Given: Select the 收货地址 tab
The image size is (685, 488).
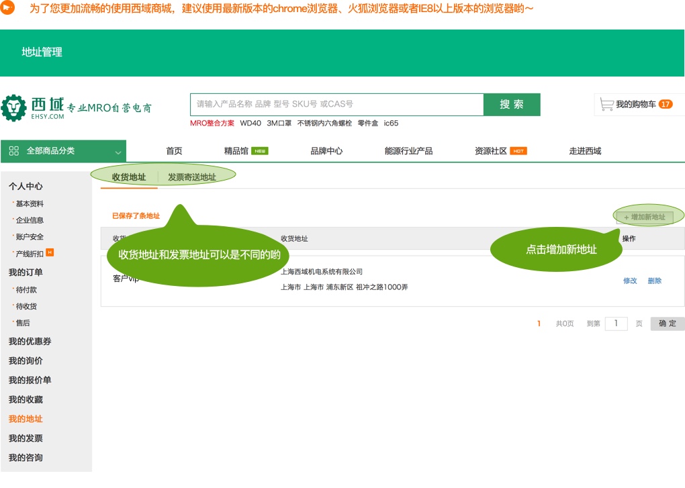Looking at the screenshot, I should 129,177.
